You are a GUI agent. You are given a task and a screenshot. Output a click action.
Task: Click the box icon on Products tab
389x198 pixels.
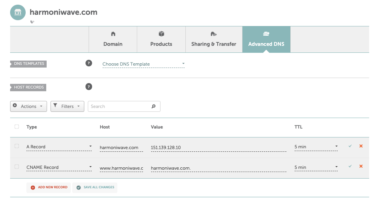(x=161, y=34)
